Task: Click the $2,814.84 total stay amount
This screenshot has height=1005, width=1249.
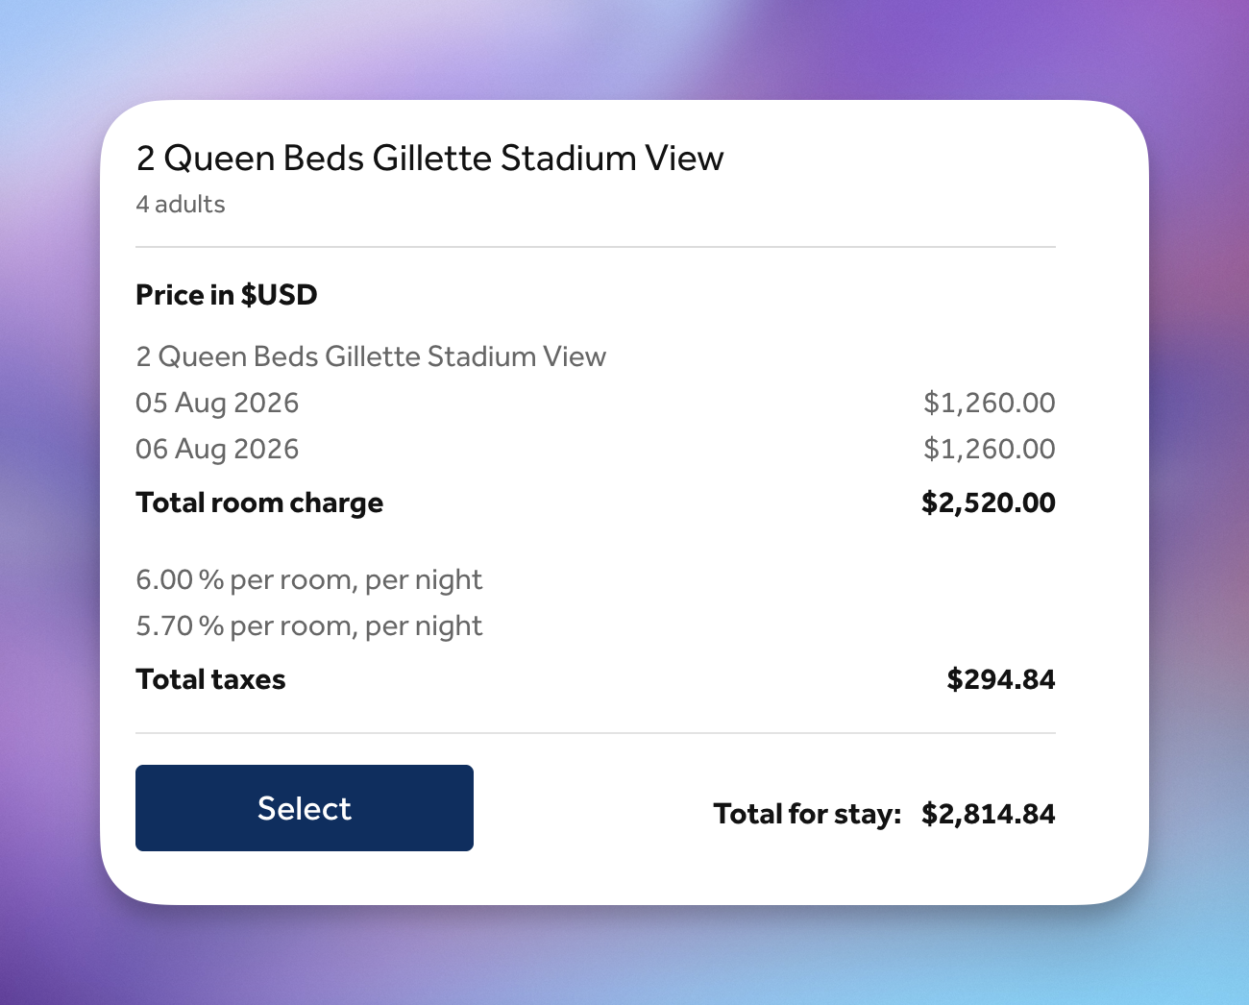Action: coord(988,815)
